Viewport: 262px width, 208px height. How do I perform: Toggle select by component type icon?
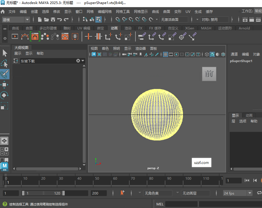pyautogui.click(x=99, y=20)
